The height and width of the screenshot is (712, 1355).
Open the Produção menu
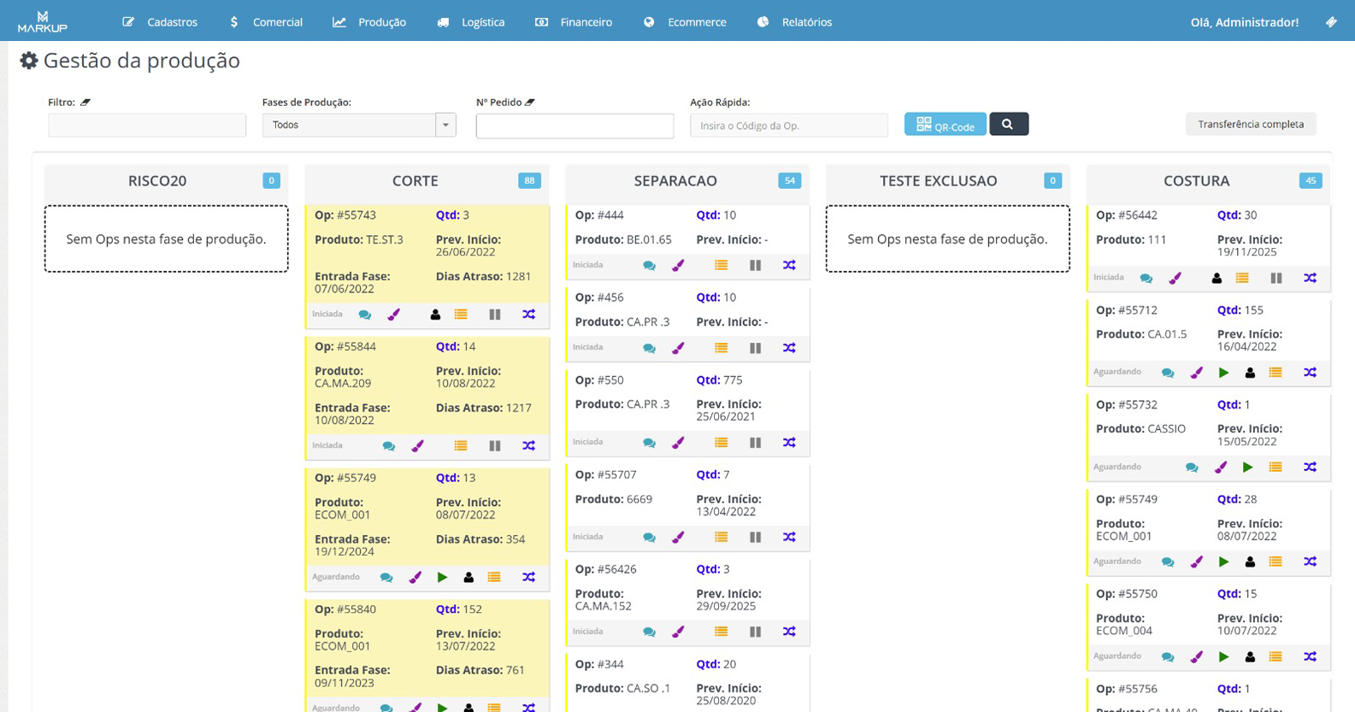pos(369,22)
